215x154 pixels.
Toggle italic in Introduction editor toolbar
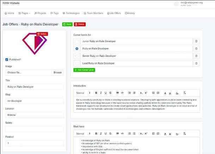pyautogui.click(x=101, y=93)
